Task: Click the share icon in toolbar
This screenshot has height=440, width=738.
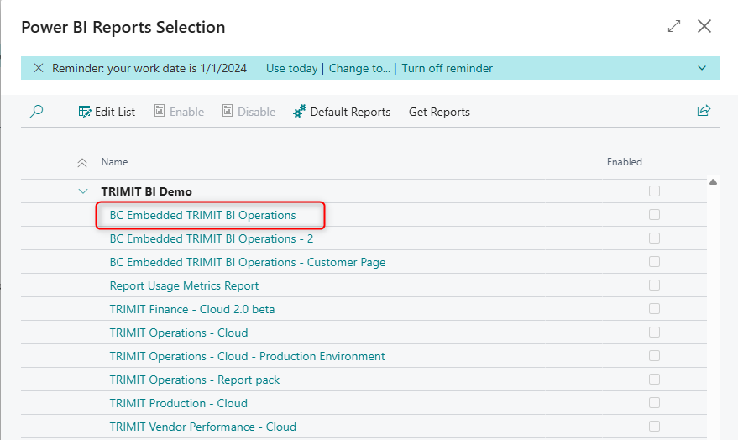Action: point(704,111)
